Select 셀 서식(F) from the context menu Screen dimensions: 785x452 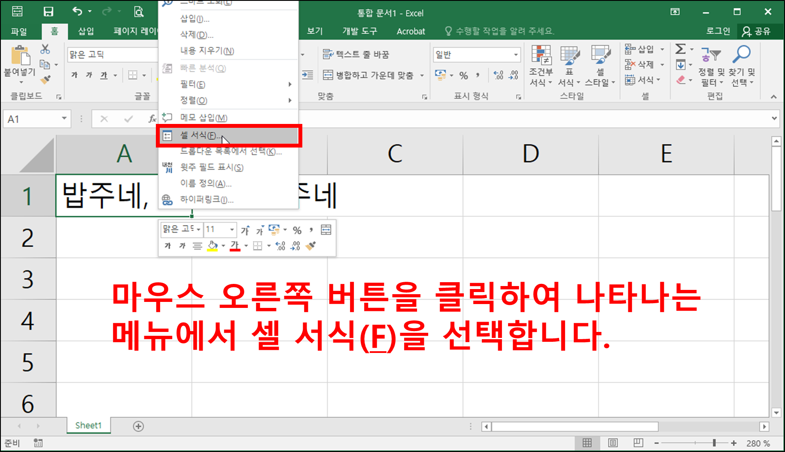point(228,136)
